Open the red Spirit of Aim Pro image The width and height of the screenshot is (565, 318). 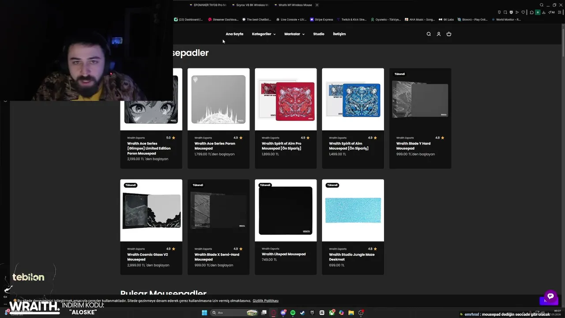click(x=286, y=99)
